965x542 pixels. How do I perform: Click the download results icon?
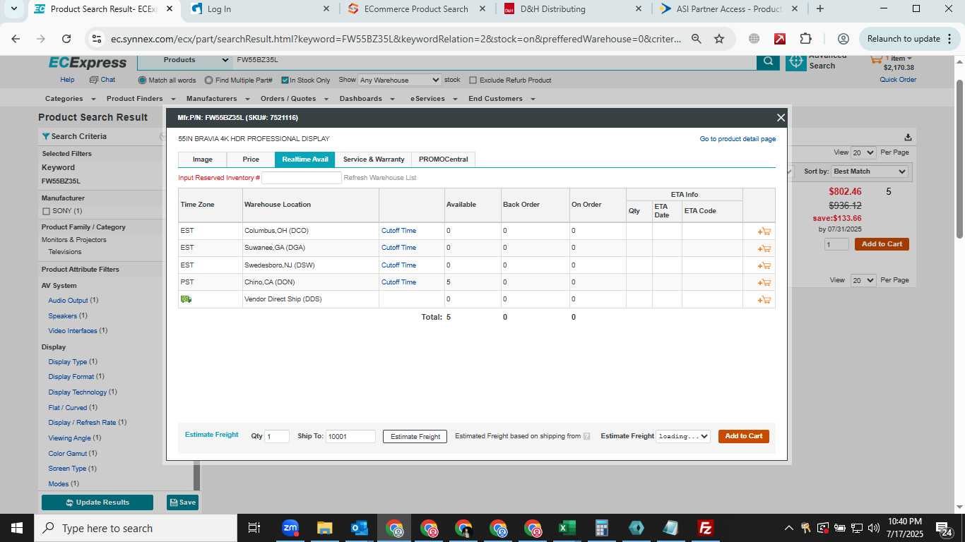908,137
